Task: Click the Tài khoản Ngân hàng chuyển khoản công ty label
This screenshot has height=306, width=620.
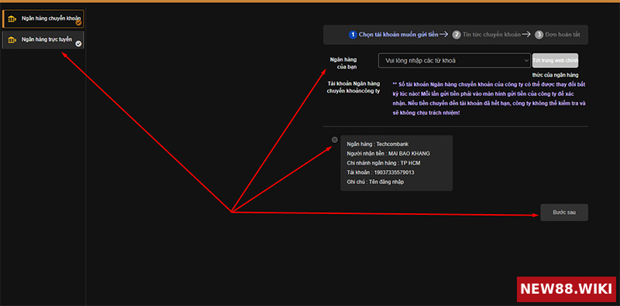Action: [x=353, y=87]
